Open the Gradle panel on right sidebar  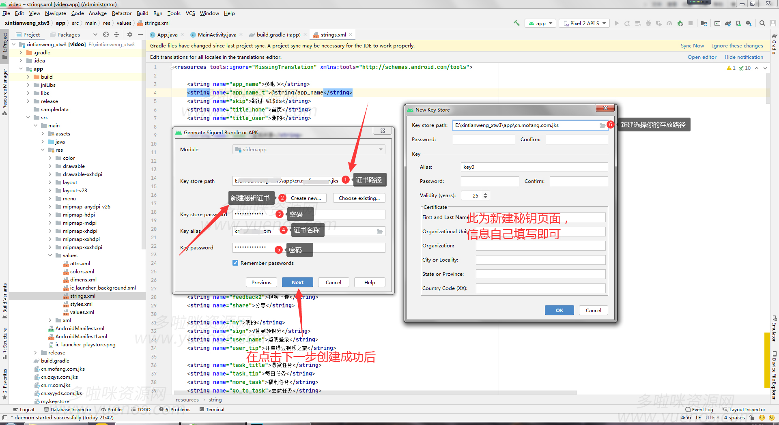(x=774, y=47)
